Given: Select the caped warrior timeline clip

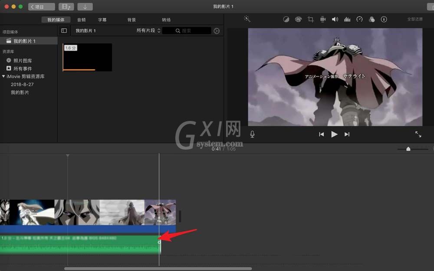Looking at the screenshot, I should pos(160,212).
